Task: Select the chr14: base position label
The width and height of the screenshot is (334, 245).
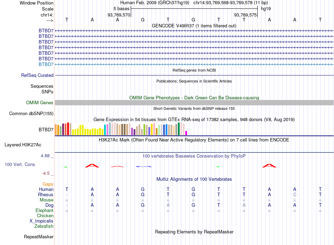Action: [47, 15]
